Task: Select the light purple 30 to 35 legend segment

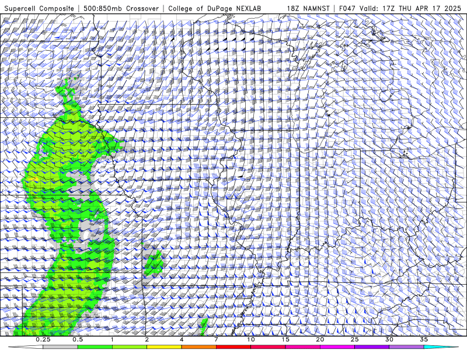Action: [406, 347]
